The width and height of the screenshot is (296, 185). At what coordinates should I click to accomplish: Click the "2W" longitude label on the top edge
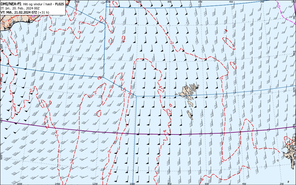[x=262, y=1]
